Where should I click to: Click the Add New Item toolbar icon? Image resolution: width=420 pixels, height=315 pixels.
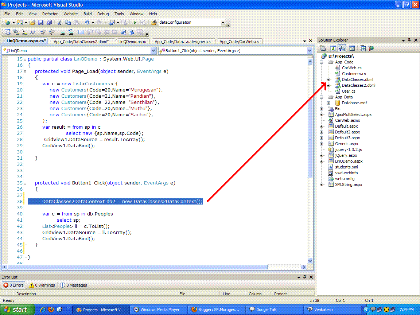pyautogui.click(x=20, y=23)
